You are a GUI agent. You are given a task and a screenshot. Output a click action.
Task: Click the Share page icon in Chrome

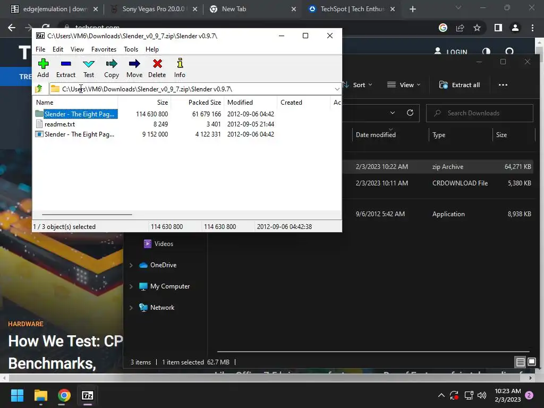coord(460,28)
